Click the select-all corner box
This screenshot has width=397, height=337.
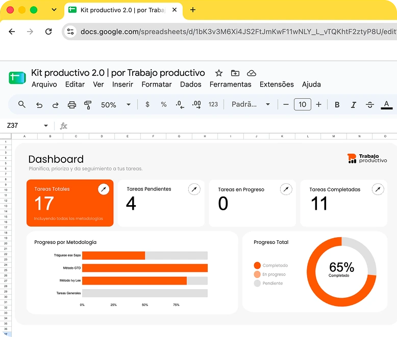(6, 136)
